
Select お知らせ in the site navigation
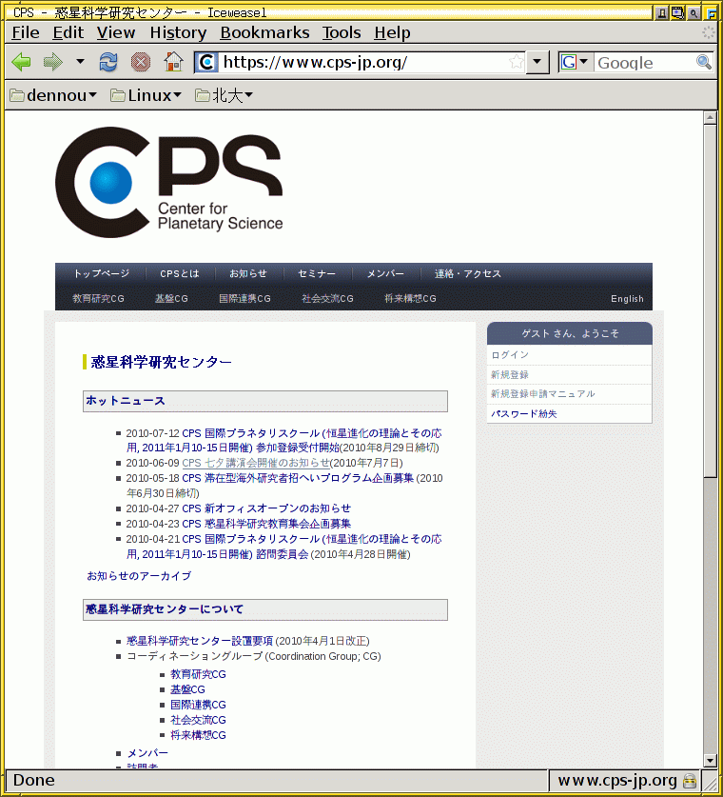247,273
